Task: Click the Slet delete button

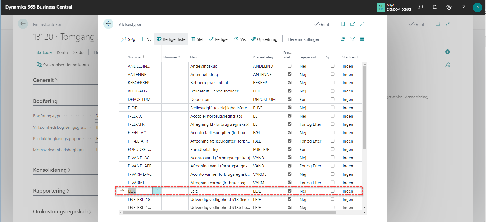Action: coord(198,39)
